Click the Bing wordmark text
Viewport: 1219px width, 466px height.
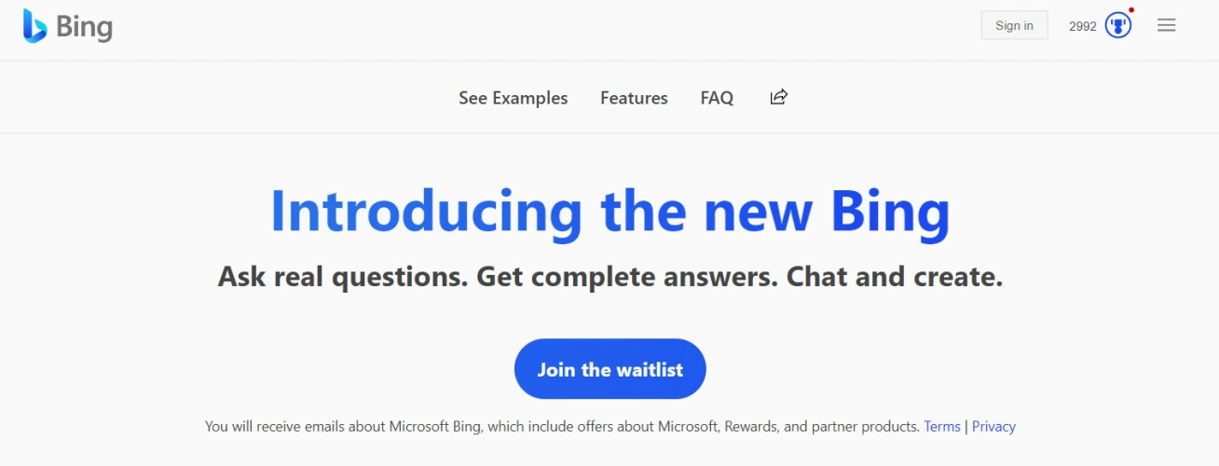tap(85, 27)
